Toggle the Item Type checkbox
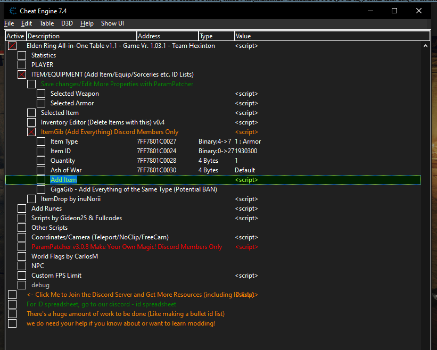This screenshot has height=350, width=437. point(41,141)
